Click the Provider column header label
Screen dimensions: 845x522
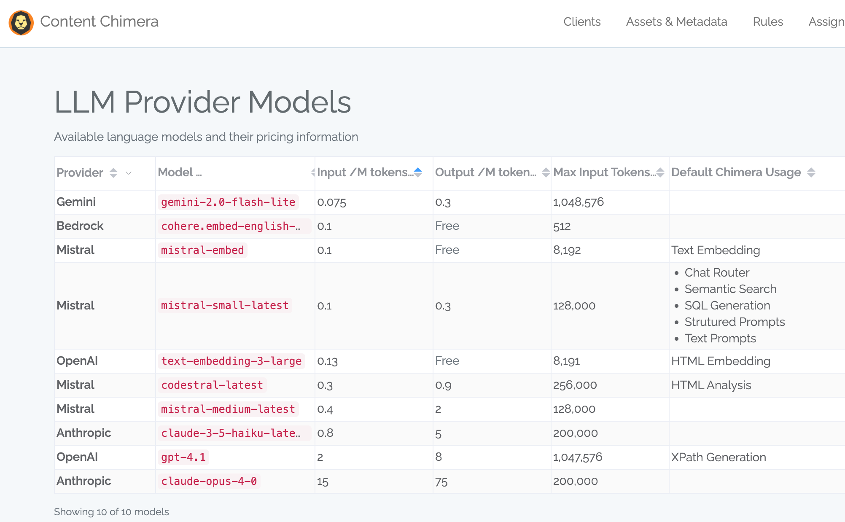pyautogui.click(x=80, y=173)
